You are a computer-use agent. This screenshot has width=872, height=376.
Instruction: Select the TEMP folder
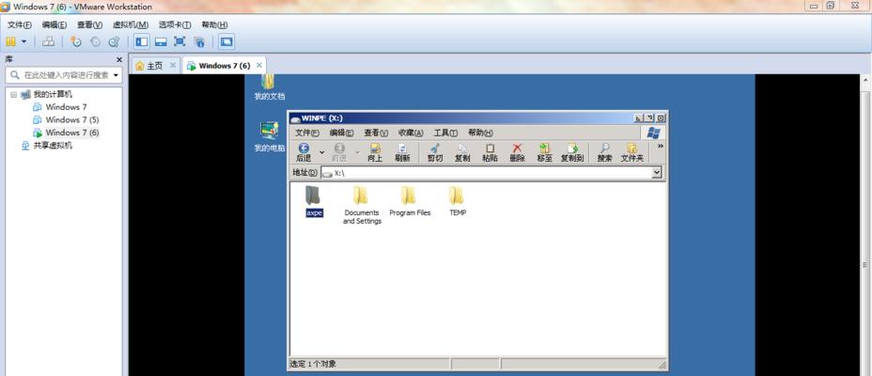pos(458,201)
